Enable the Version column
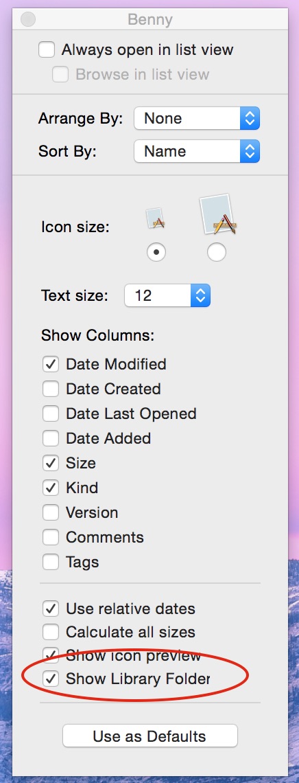This screenshot has height=783, width=299. click(x=50, y=512)
